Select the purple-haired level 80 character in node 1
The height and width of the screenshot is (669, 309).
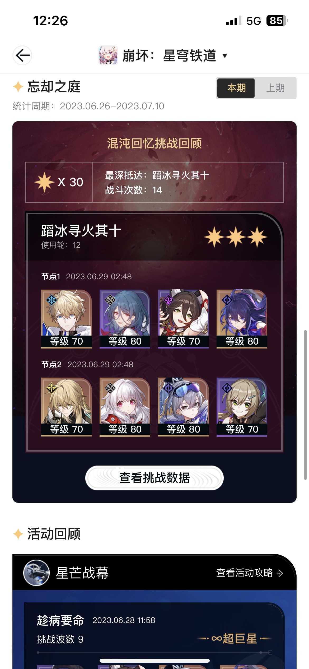pos(242,319)
